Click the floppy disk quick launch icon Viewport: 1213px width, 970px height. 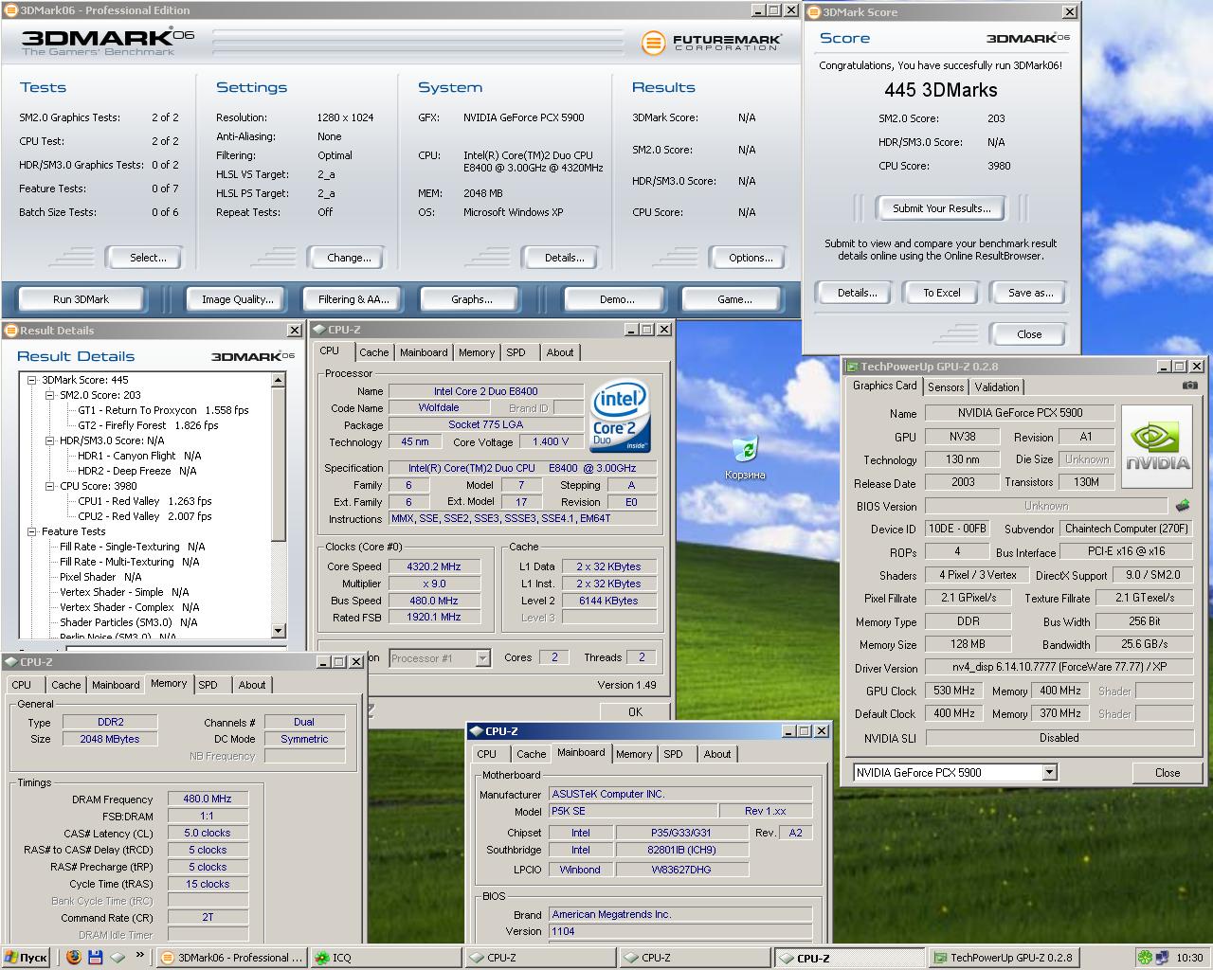pos(96,958)
